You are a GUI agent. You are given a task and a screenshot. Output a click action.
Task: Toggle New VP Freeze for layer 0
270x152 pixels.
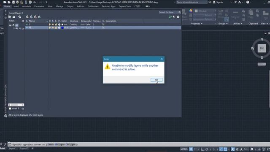coord(103,24)
